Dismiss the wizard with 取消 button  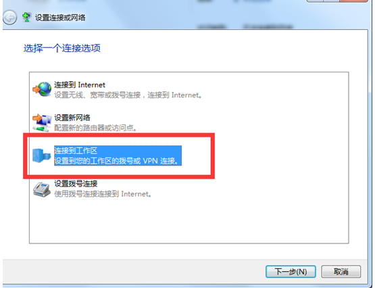[x=341, y=272]
